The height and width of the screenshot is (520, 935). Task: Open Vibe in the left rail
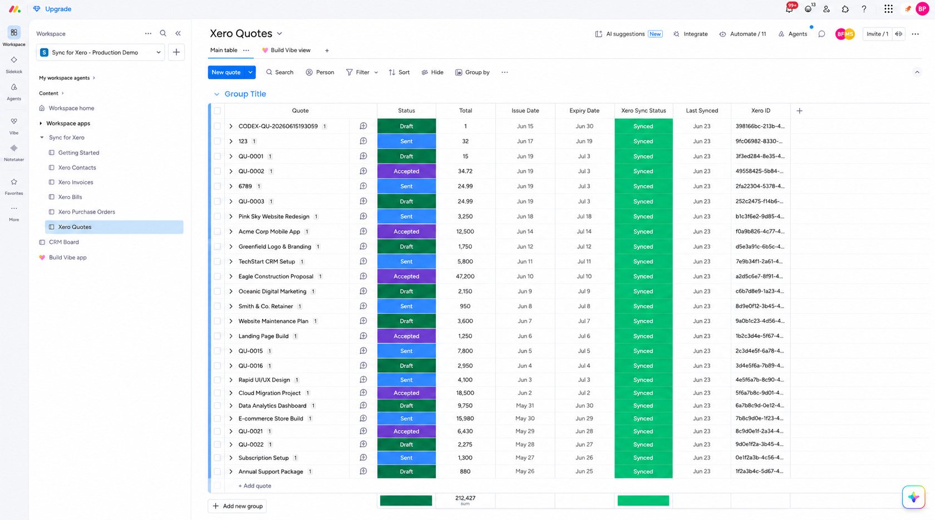click(x=14, y=126)
